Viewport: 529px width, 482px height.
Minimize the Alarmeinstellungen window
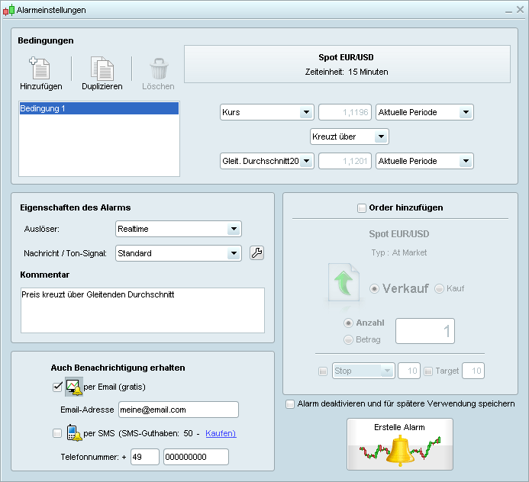click(x=508, y=11)
